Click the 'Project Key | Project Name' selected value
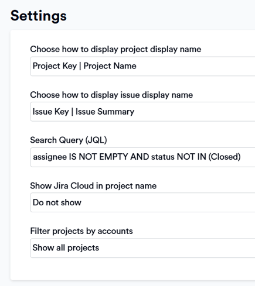The image size is (255, 286). point(84,66)
